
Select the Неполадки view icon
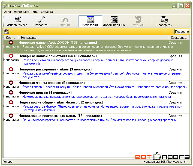point(90,19)
